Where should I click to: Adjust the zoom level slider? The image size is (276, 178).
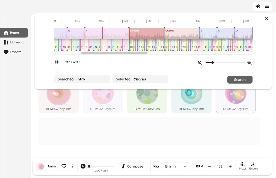[x=213, y=63]
